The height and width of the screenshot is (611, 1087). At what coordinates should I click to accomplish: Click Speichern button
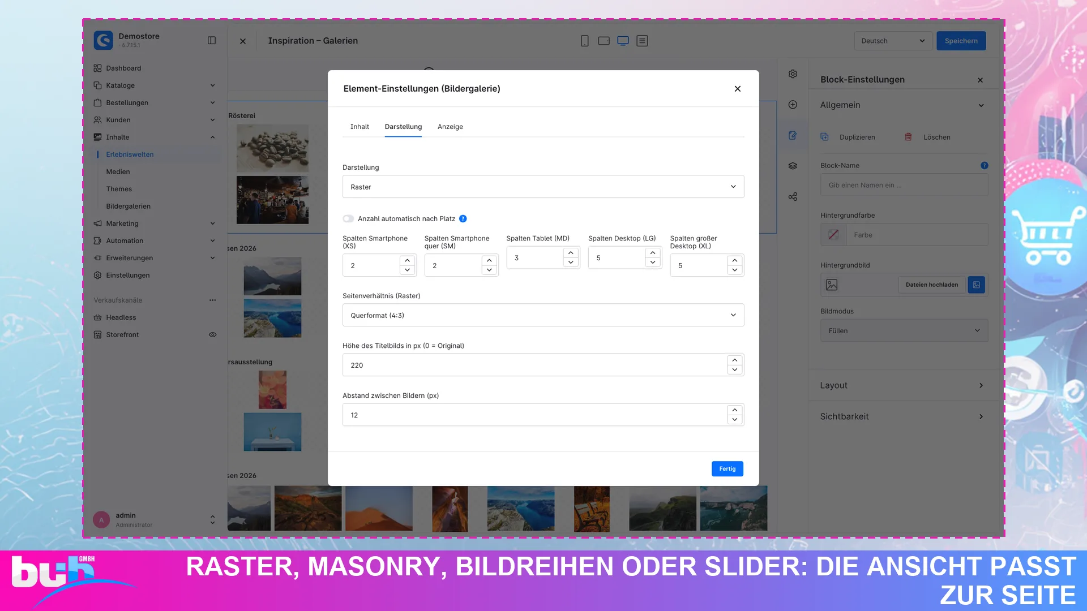pos(961,41)
